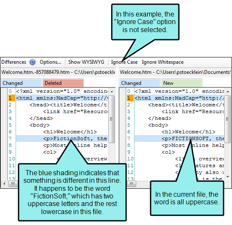The width and height of the screenshot is (232, 225).
Task: Select the New legend in right pane
Action: click(182, 83)
